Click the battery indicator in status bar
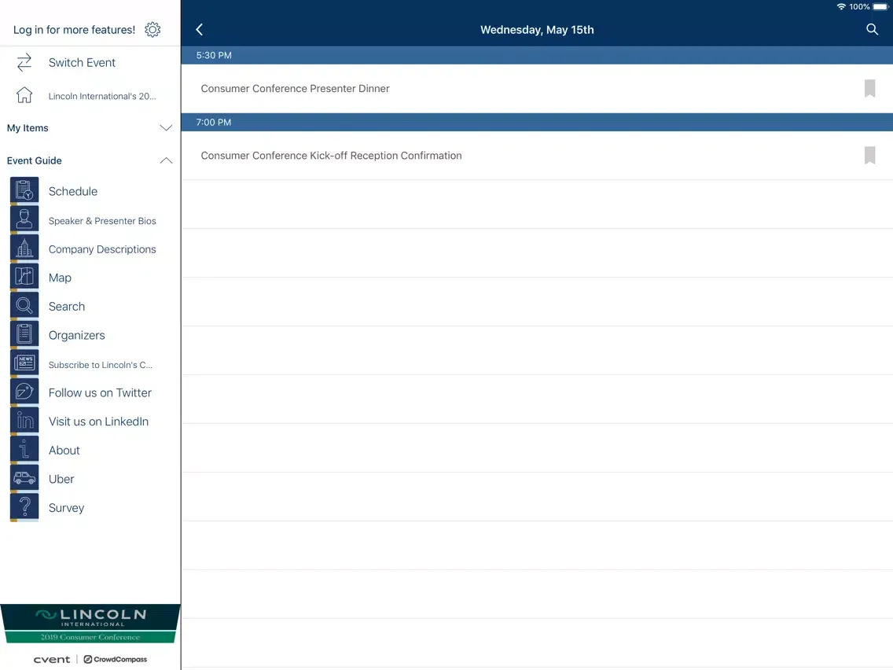Screen dimensions: 893x670 [880, 7]
